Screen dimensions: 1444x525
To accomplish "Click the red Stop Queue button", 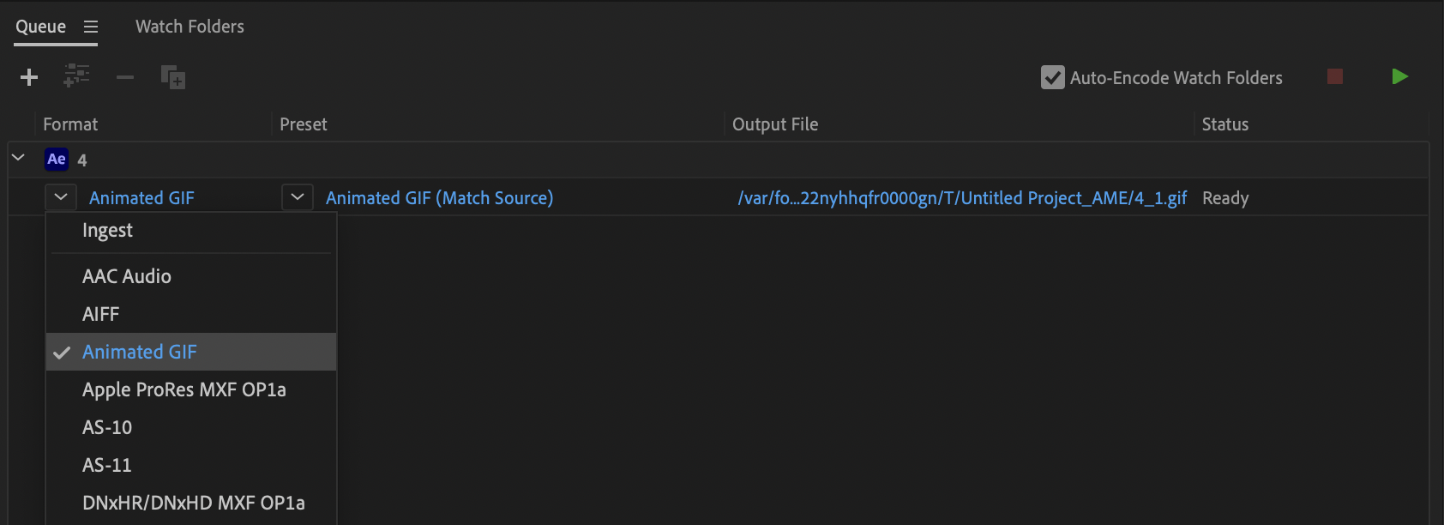I will click(x=1335, y=76).
